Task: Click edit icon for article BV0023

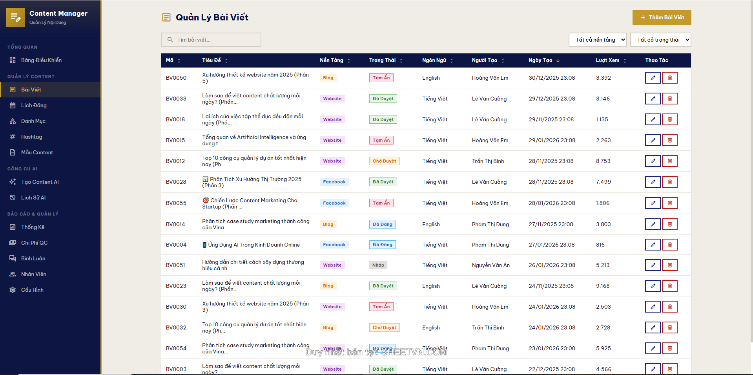Action: (x=653, y=286)
